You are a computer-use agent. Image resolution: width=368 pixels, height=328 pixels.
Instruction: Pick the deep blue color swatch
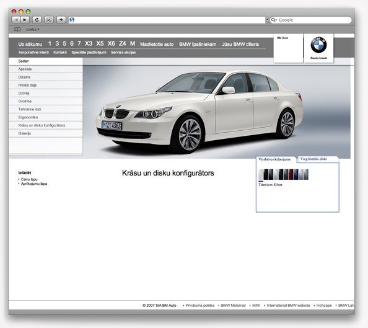point(296,174)
